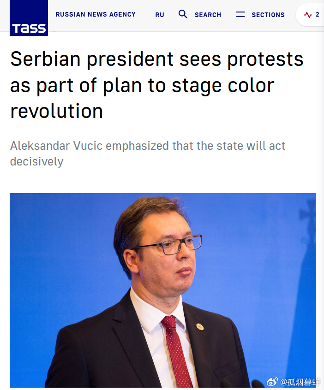
Task: Click the Weibo logo watermark
Action: 272,381
